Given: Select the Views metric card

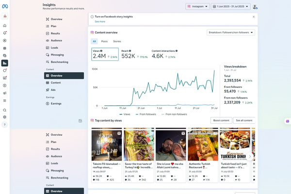Looking at the screenshot, I should 105,54.
